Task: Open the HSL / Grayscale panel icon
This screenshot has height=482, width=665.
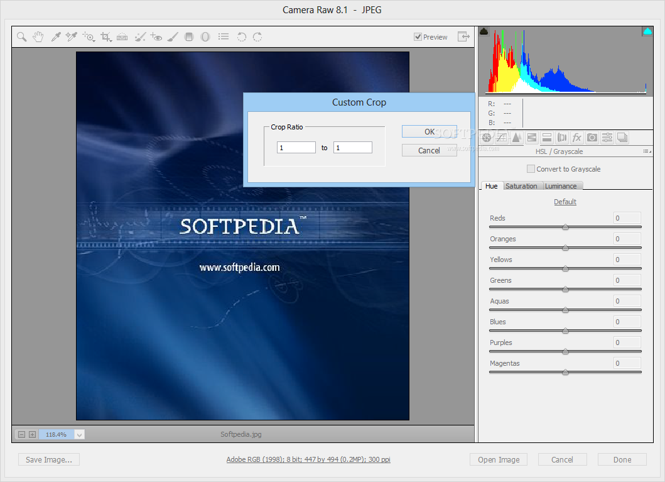Action: tap(532, 138)
